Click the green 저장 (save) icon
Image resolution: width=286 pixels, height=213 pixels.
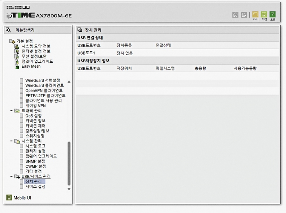tap(264, 15)
